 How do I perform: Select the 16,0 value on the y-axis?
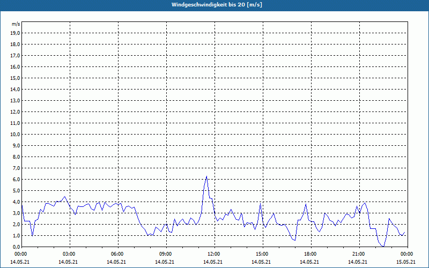tap(15, 66)
